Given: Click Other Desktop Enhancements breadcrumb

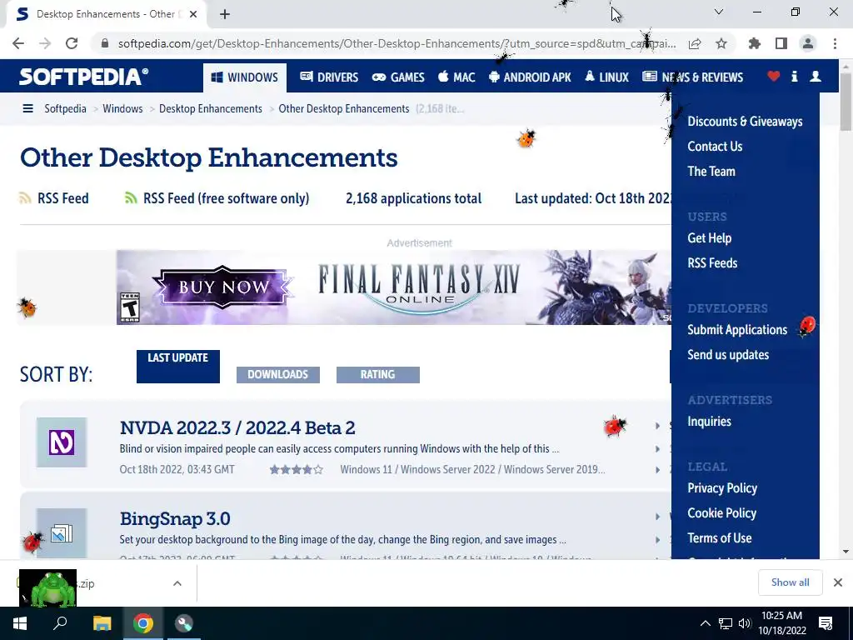Looking at the screenshot, I should [x=344, y=109].
